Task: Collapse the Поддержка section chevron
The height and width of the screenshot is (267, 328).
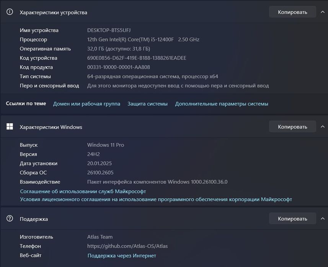Action: 323,219
